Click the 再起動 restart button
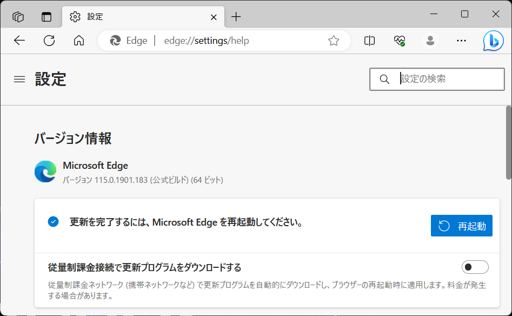 click(461, 226)
